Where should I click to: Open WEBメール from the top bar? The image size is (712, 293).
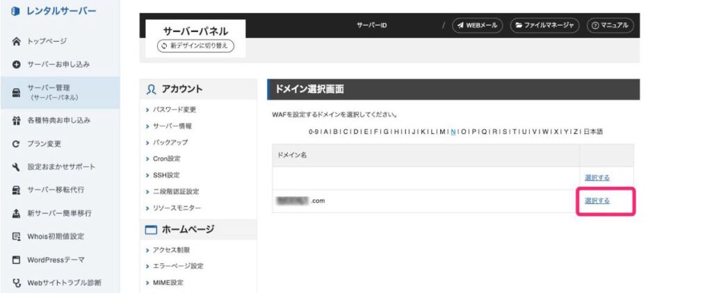pyautogui.click(x=477, y=26)
